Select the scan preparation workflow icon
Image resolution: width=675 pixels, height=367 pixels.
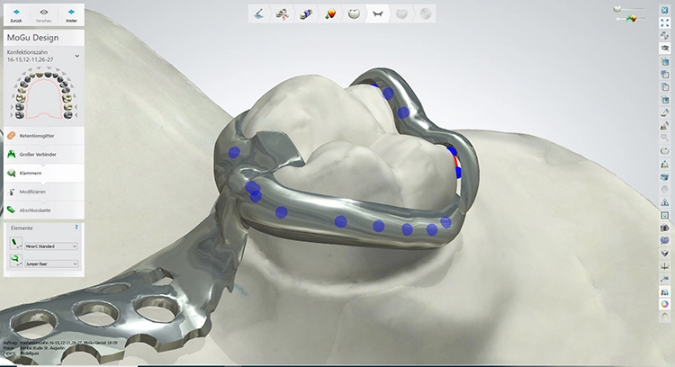[x=258, y=13]
